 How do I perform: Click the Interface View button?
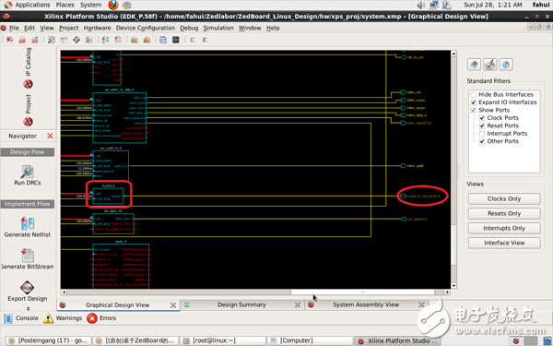click(504, 243)
